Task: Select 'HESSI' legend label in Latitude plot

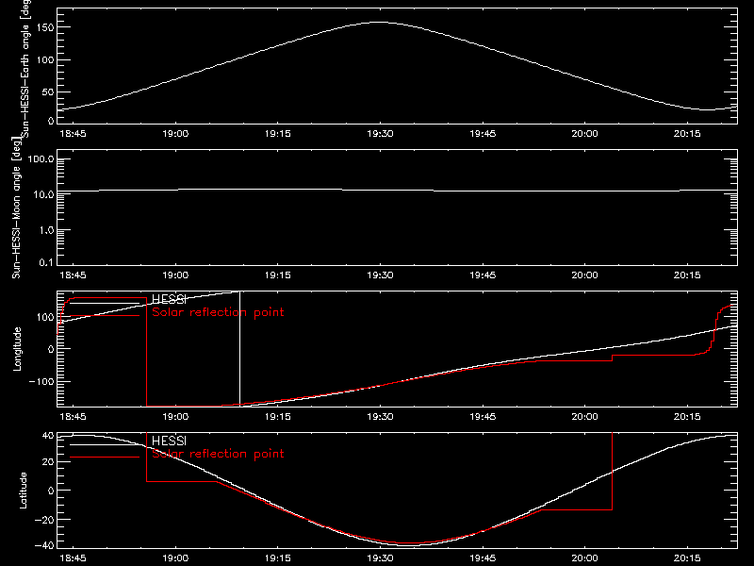Action: pos(169,441)
